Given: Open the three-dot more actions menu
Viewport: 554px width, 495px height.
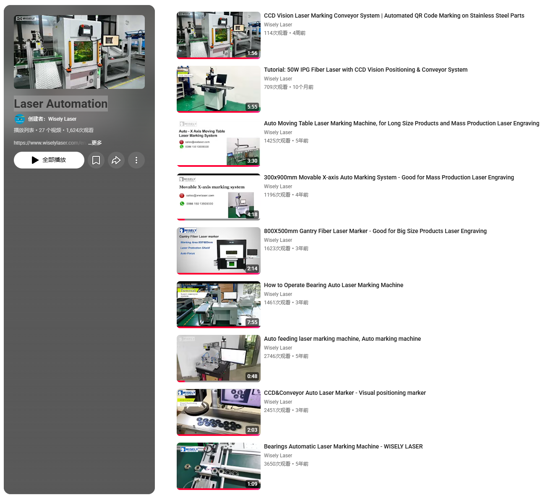Looking at the screenshot, I should click(136, 160).
